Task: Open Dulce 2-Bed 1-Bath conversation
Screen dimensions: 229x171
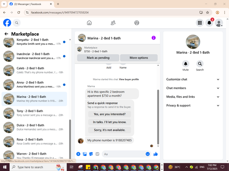Action: coord(34,127)
